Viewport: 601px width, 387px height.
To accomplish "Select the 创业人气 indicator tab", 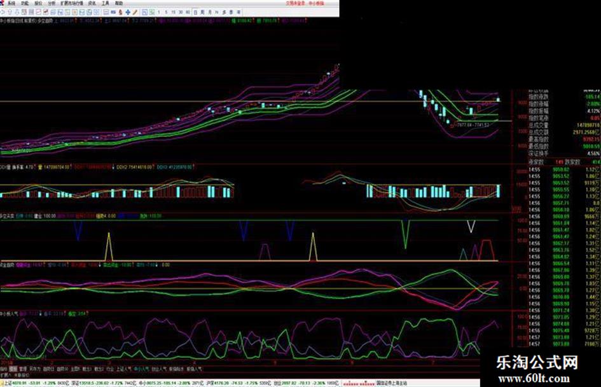I will coord(159,369).
